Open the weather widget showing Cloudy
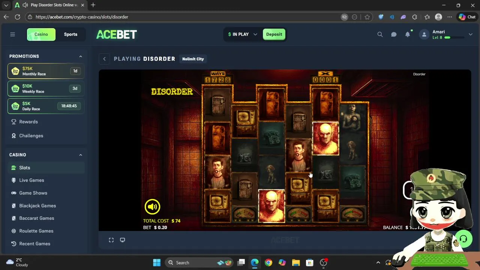Viewport: 480px width, 270px height. coord(17,262)
